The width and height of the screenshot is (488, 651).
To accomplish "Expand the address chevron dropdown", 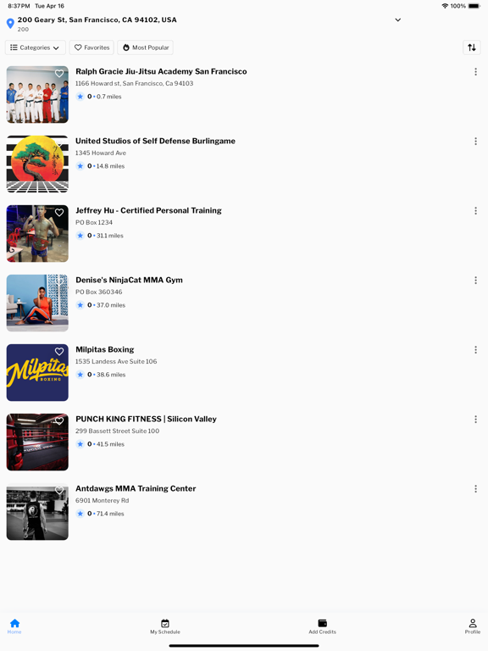I will (x=397, y=20).
